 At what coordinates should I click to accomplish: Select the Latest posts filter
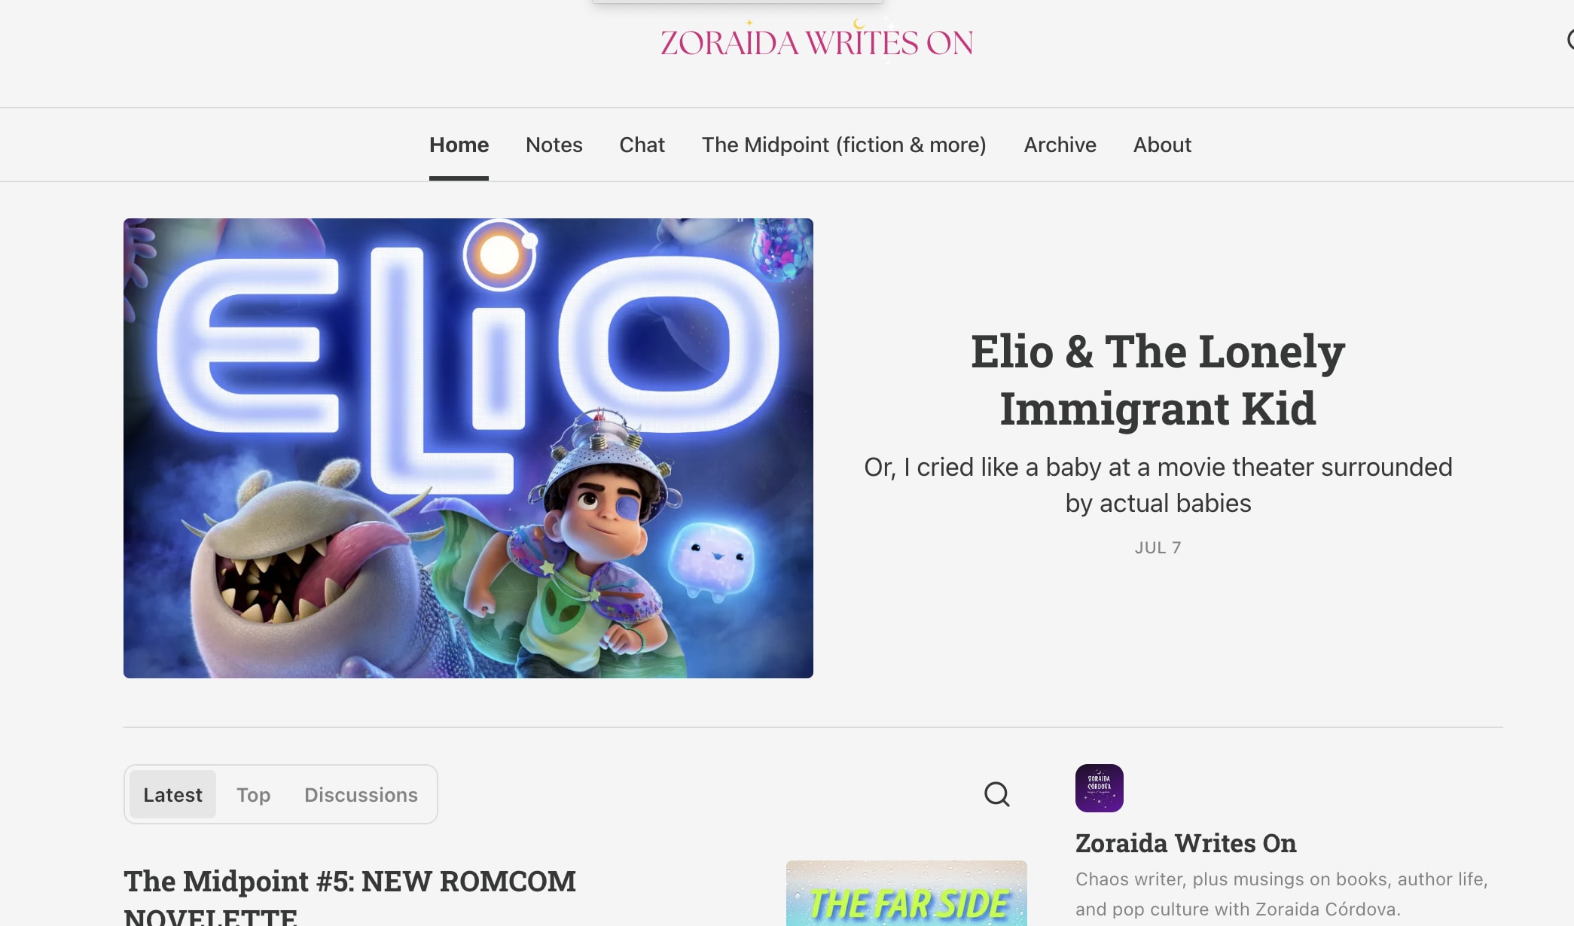[x=172, y=794]
